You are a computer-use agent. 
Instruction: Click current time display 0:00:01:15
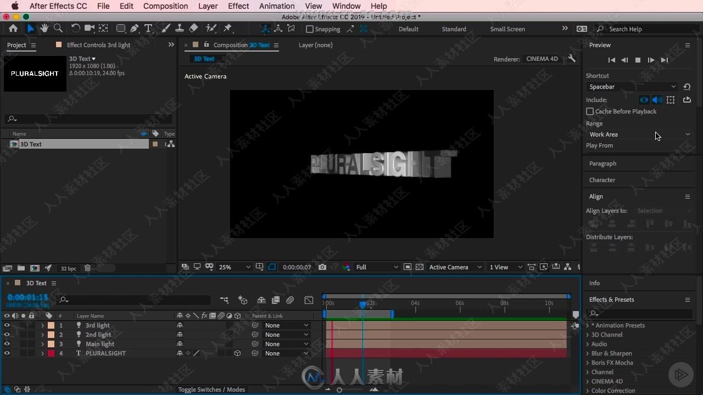click(x=27, y=297)
